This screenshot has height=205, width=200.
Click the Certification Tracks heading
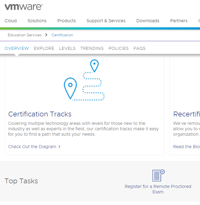tap(40, 114)
